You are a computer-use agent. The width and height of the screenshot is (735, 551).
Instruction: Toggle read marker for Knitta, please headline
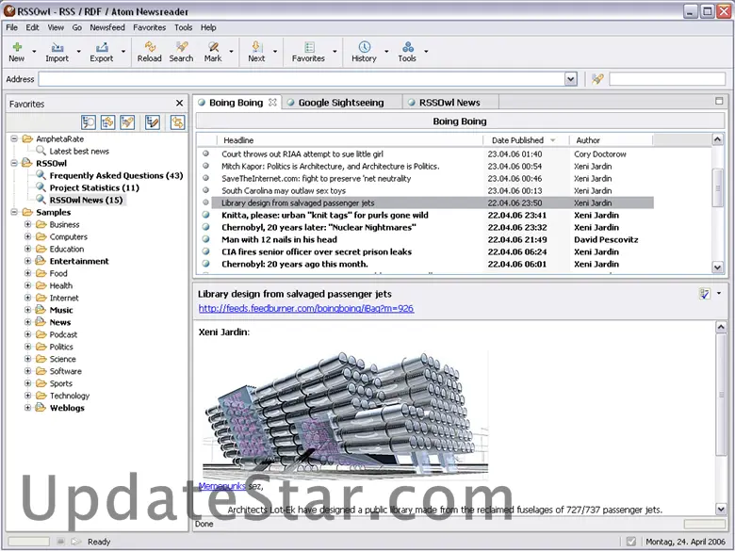(x=205, y=215)
